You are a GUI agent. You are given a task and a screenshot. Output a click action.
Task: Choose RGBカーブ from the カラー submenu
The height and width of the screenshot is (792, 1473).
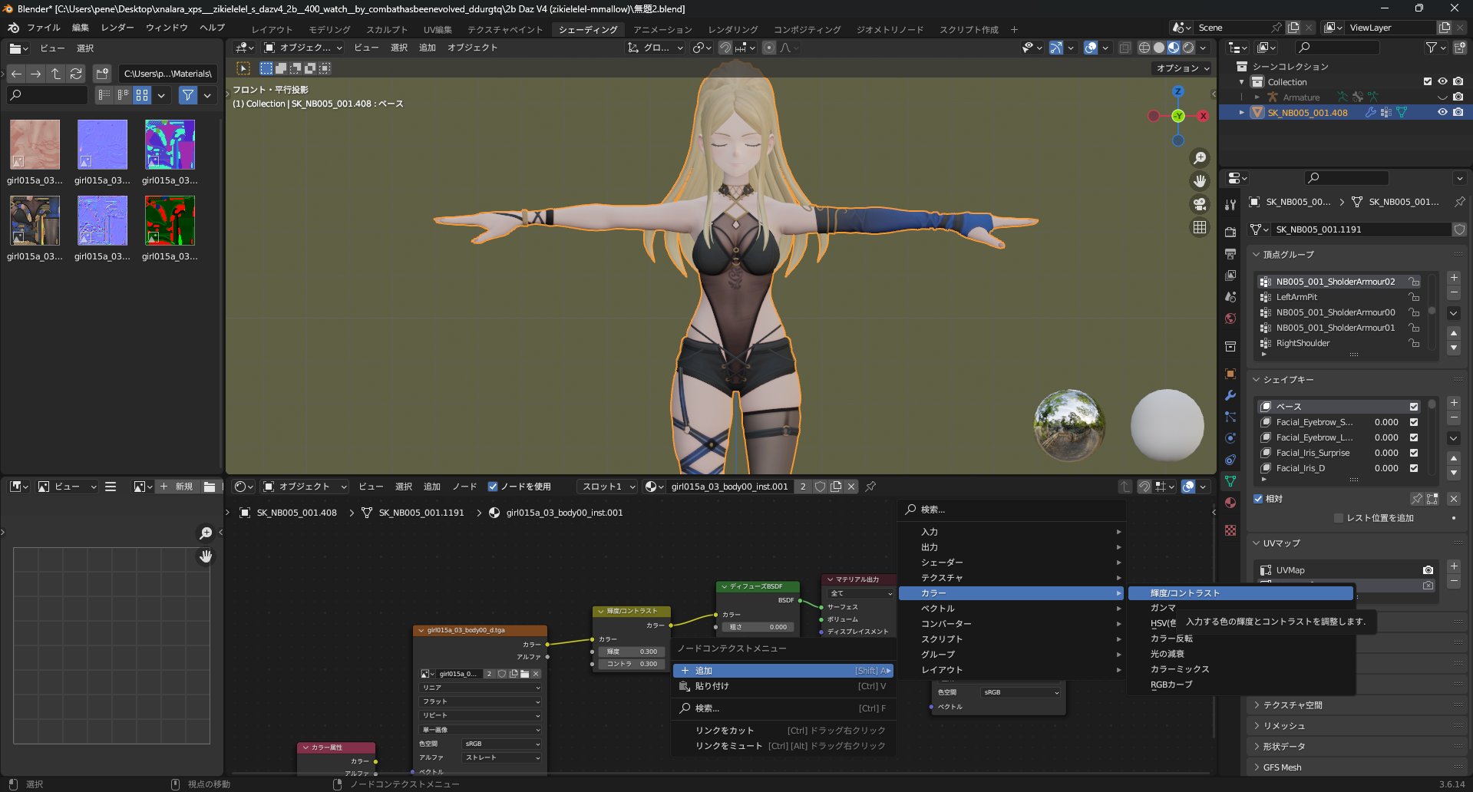(1240, 685)
